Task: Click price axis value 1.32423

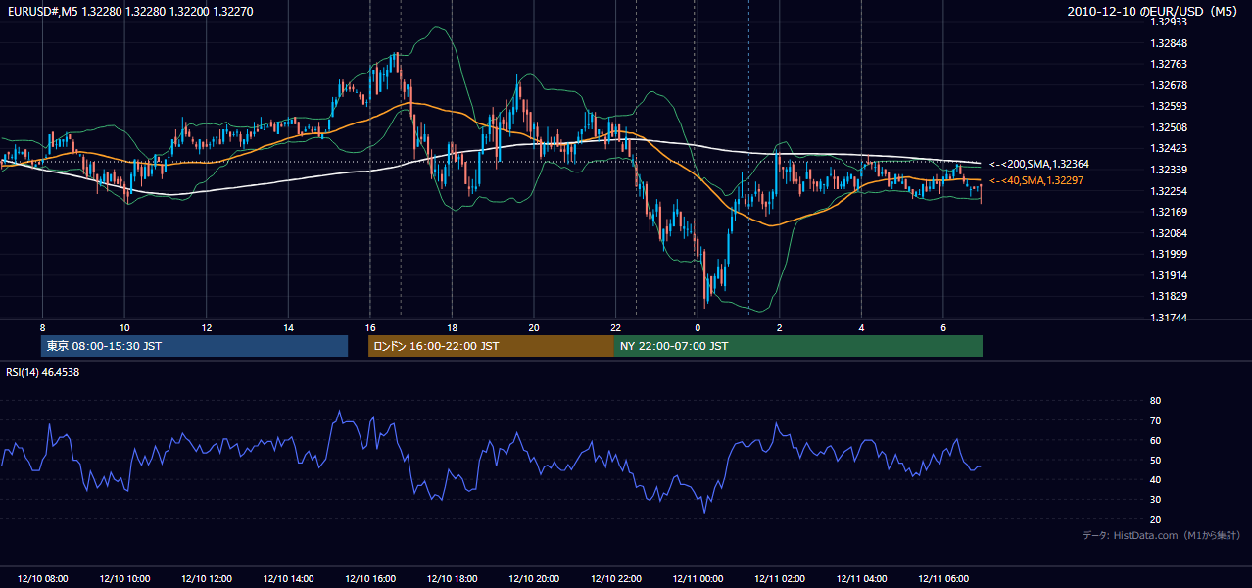Action: click(1170, 149)
